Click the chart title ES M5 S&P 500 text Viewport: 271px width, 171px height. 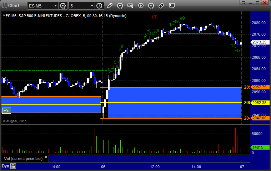[x=65, y=16]
